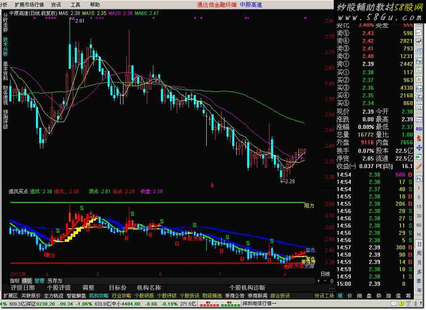Open the Fin financial data icon
This screenshot has height=310, width=426.
click(x=419, y=61)
